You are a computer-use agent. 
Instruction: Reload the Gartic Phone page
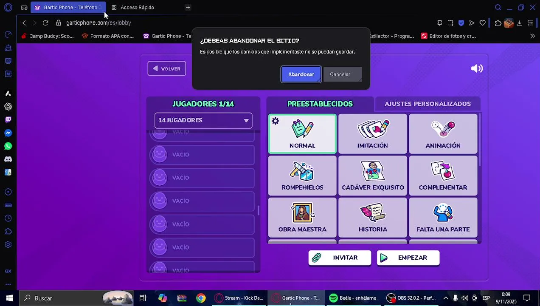[x=45, y=23]
